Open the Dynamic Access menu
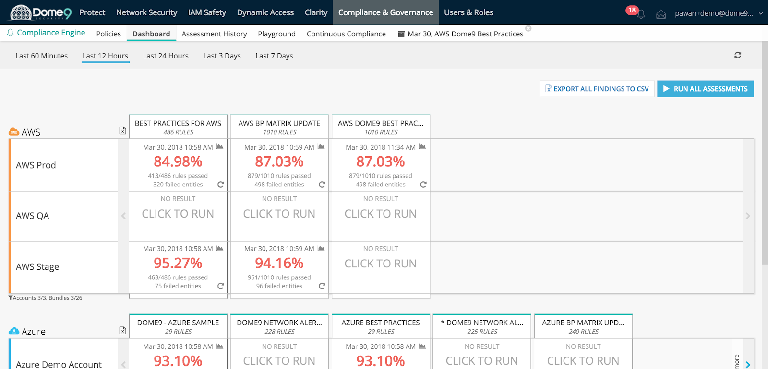This screenshot has width=768, height=369. [x=265, y=12]
